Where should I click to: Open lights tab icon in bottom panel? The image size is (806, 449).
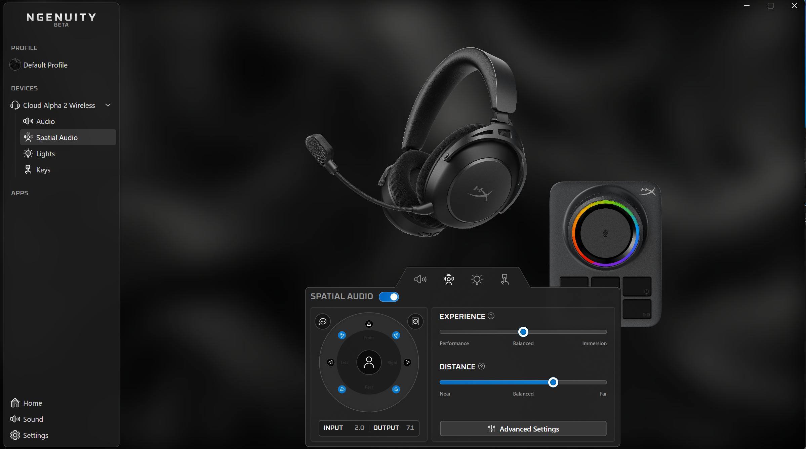[477, 279]
